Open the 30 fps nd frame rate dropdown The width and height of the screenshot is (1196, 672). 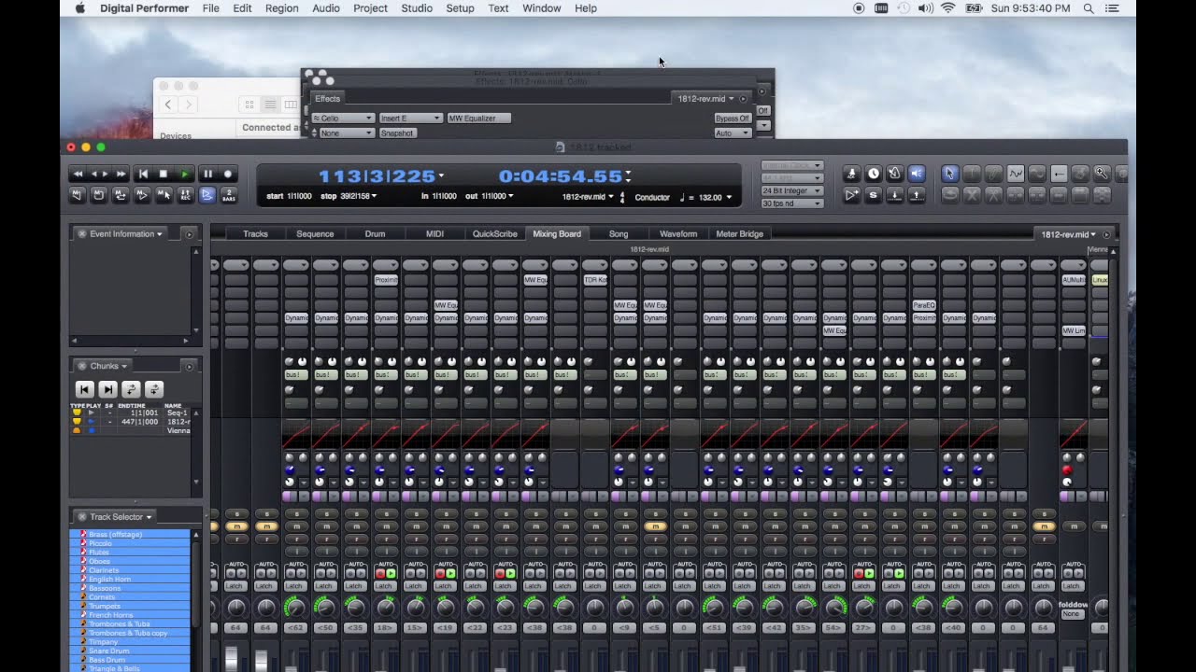pyautogui.click(x=791, y=203)
